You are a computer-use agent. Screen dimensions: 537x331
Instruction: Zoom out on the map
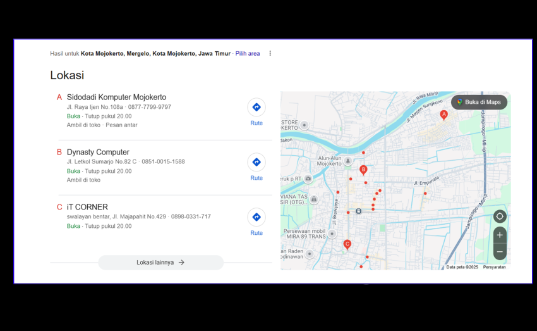tap(500, 252)
